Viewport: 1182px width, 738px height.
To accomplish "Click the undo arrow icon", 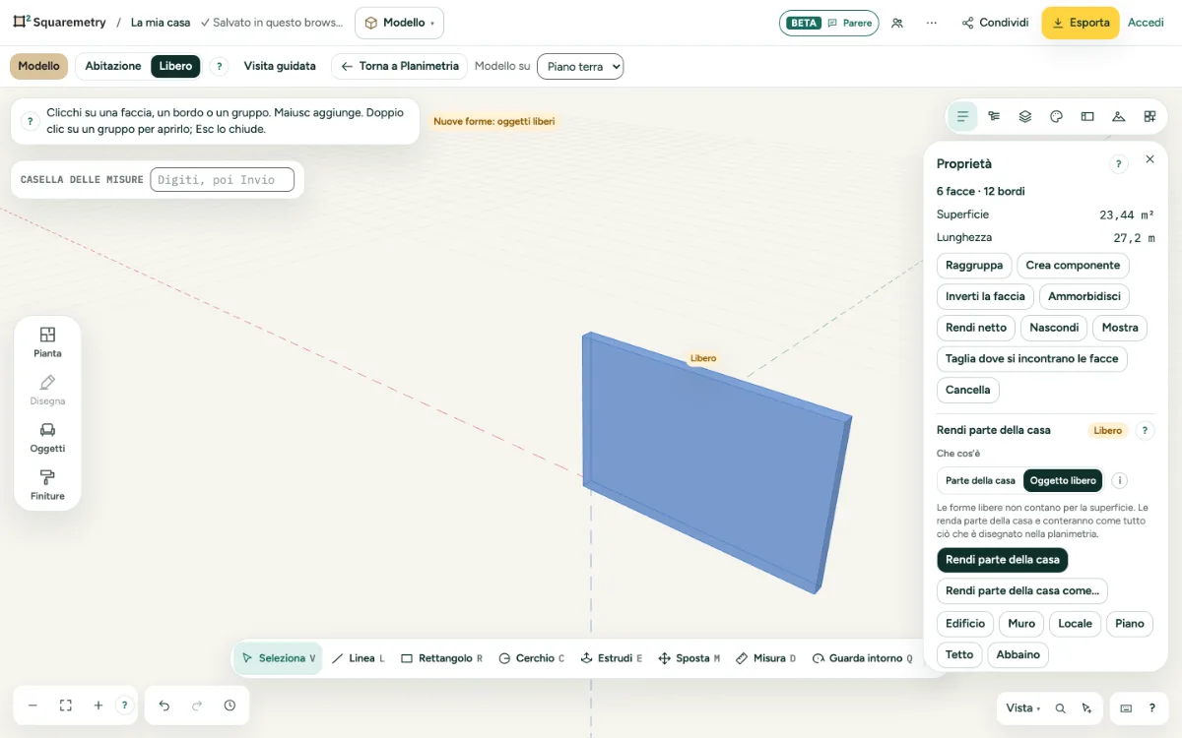I will pyautogui.click(x=164, y=706).
